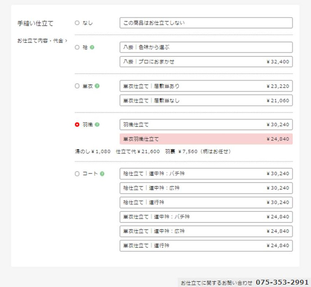Open help icon next to 袷
The image size is (311, 287).
(92, 47)
